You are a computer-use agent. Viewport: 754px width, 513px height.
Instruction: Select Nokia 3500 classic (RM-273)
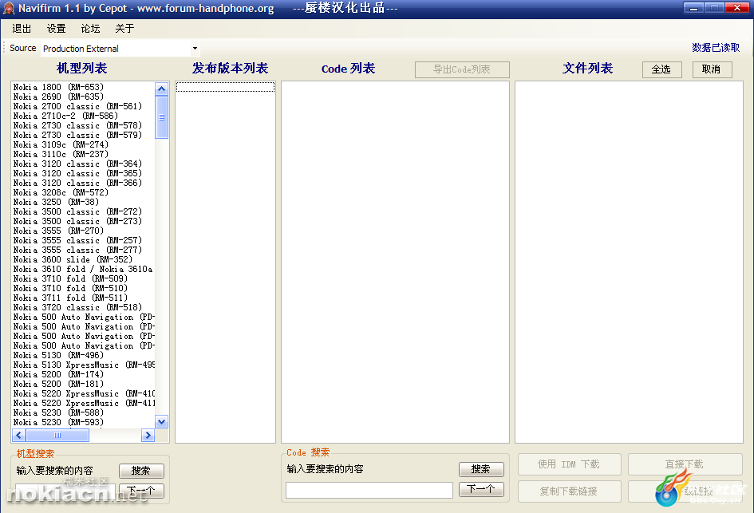(78, 221)
